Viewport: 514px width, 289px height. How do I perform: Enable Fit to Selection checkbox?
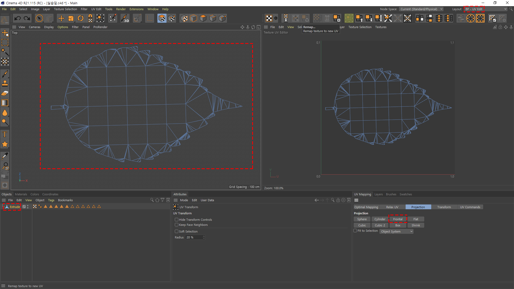tap(355, 231)
